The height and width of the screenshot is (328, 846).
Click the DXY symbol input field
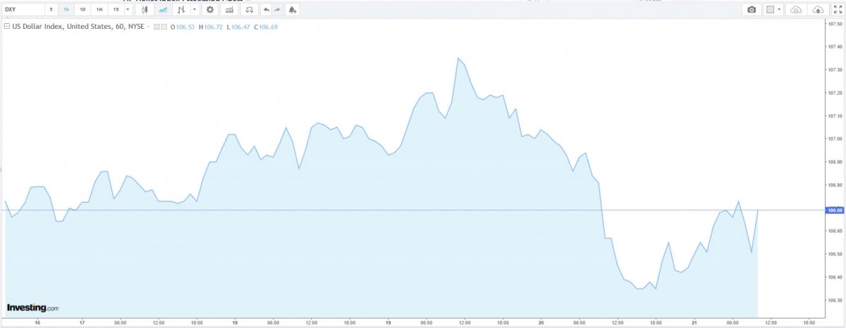pos(23,10)
